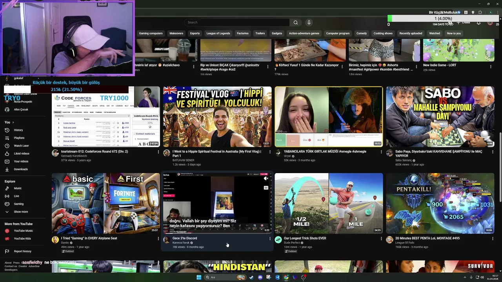The width and height of the screenshot is (502, 282).
Task: Open the Chrome extensions puzzle icon
Action: click(480, 13)
